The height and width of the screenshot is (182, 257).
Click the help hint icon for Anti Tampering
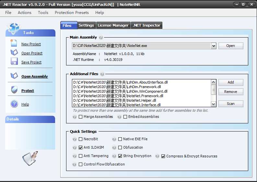click(x=75, y=156)
